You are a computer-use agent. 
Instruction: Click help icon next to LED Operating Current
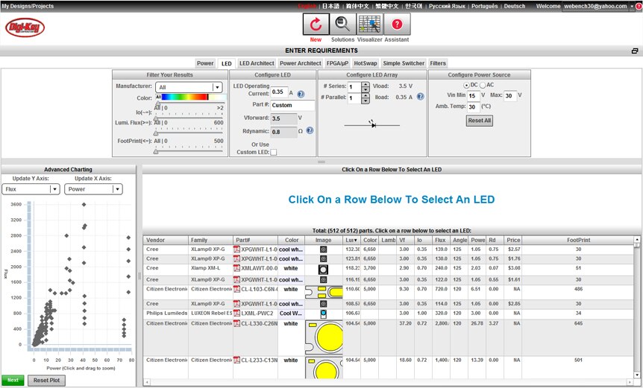point(301,94)
